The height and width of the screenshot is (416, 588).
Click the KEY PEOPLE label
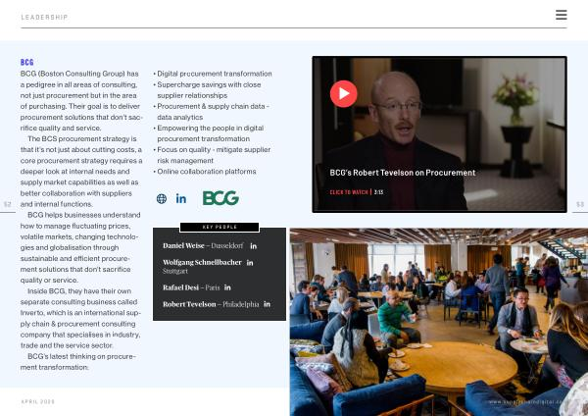coord(220,228)
